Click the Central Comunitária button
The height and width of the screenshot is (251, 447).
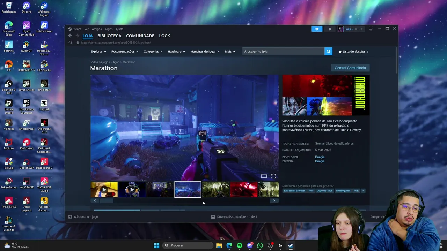pyautogui.click(x=350, y=68)
